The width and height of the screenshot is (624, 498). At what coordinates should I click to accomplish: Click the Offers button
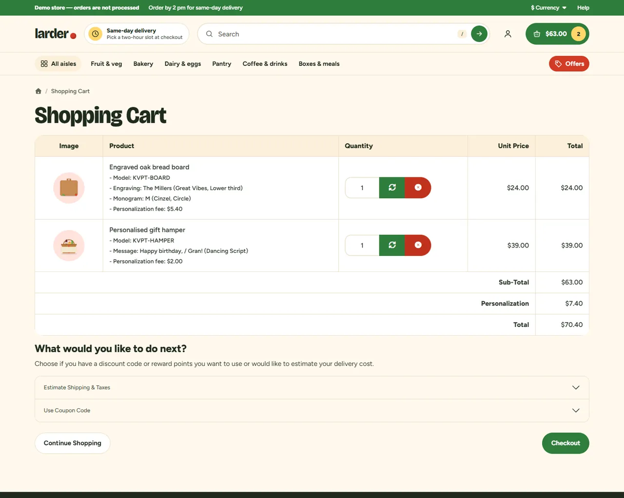tap(569, 64)
